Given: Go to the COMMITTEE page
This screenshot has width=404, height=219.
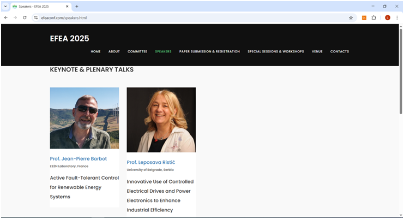Looking at the screenshot, I should 137,51.
